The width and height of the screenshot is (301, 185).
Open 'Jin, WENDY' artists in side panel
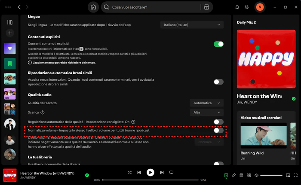coord(247,102)
